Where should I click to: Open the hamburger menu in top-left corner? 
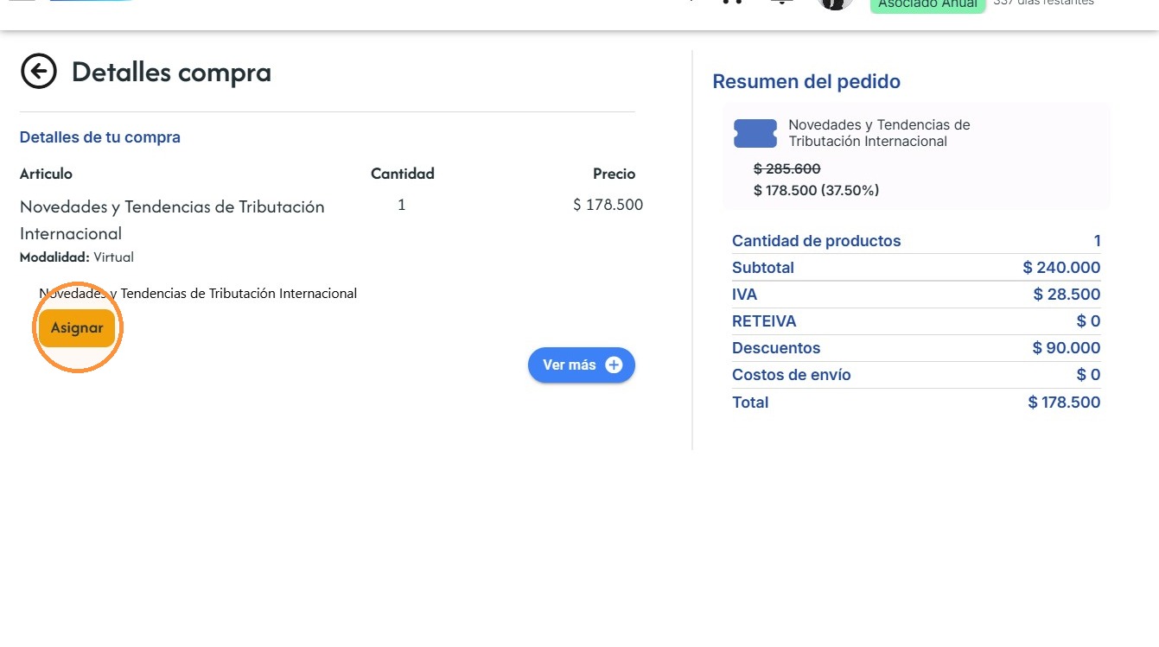click(22, 2)
